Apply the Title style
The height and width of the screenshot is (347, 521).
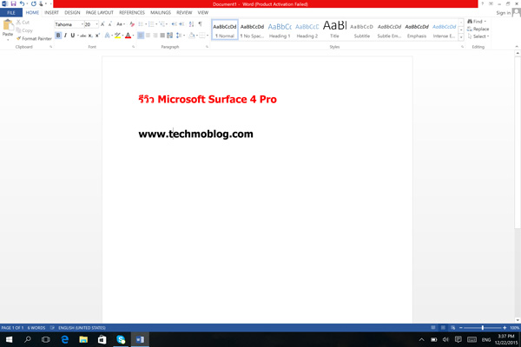click(334, 29)
